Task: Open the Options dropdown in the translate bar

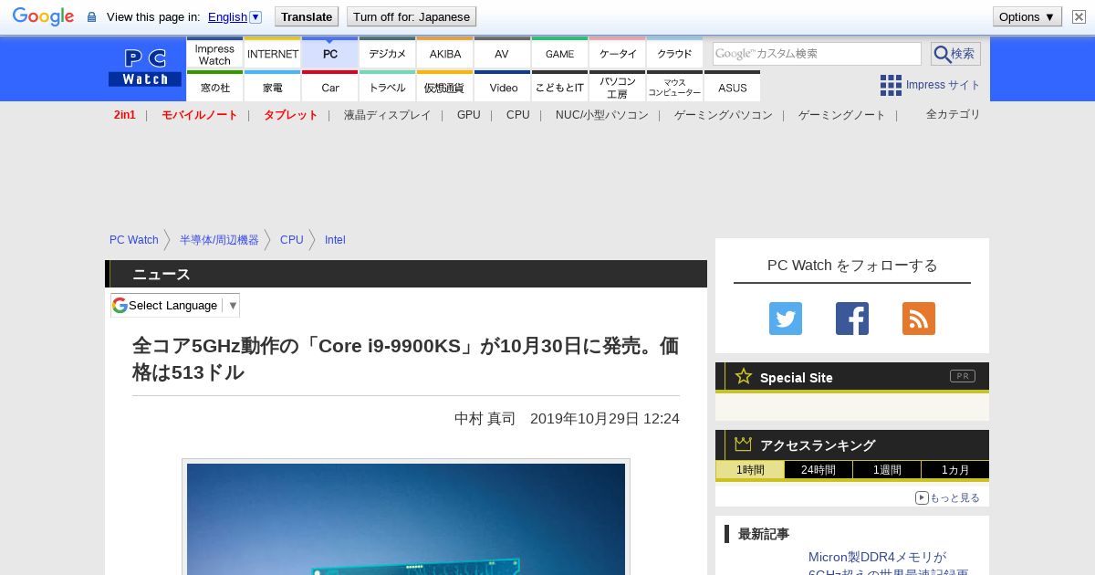Action: point(1027,16)
